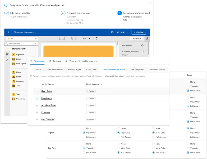Open the Short Sales section link
This screenshot has width=207, height=159.
click(46, 91)
